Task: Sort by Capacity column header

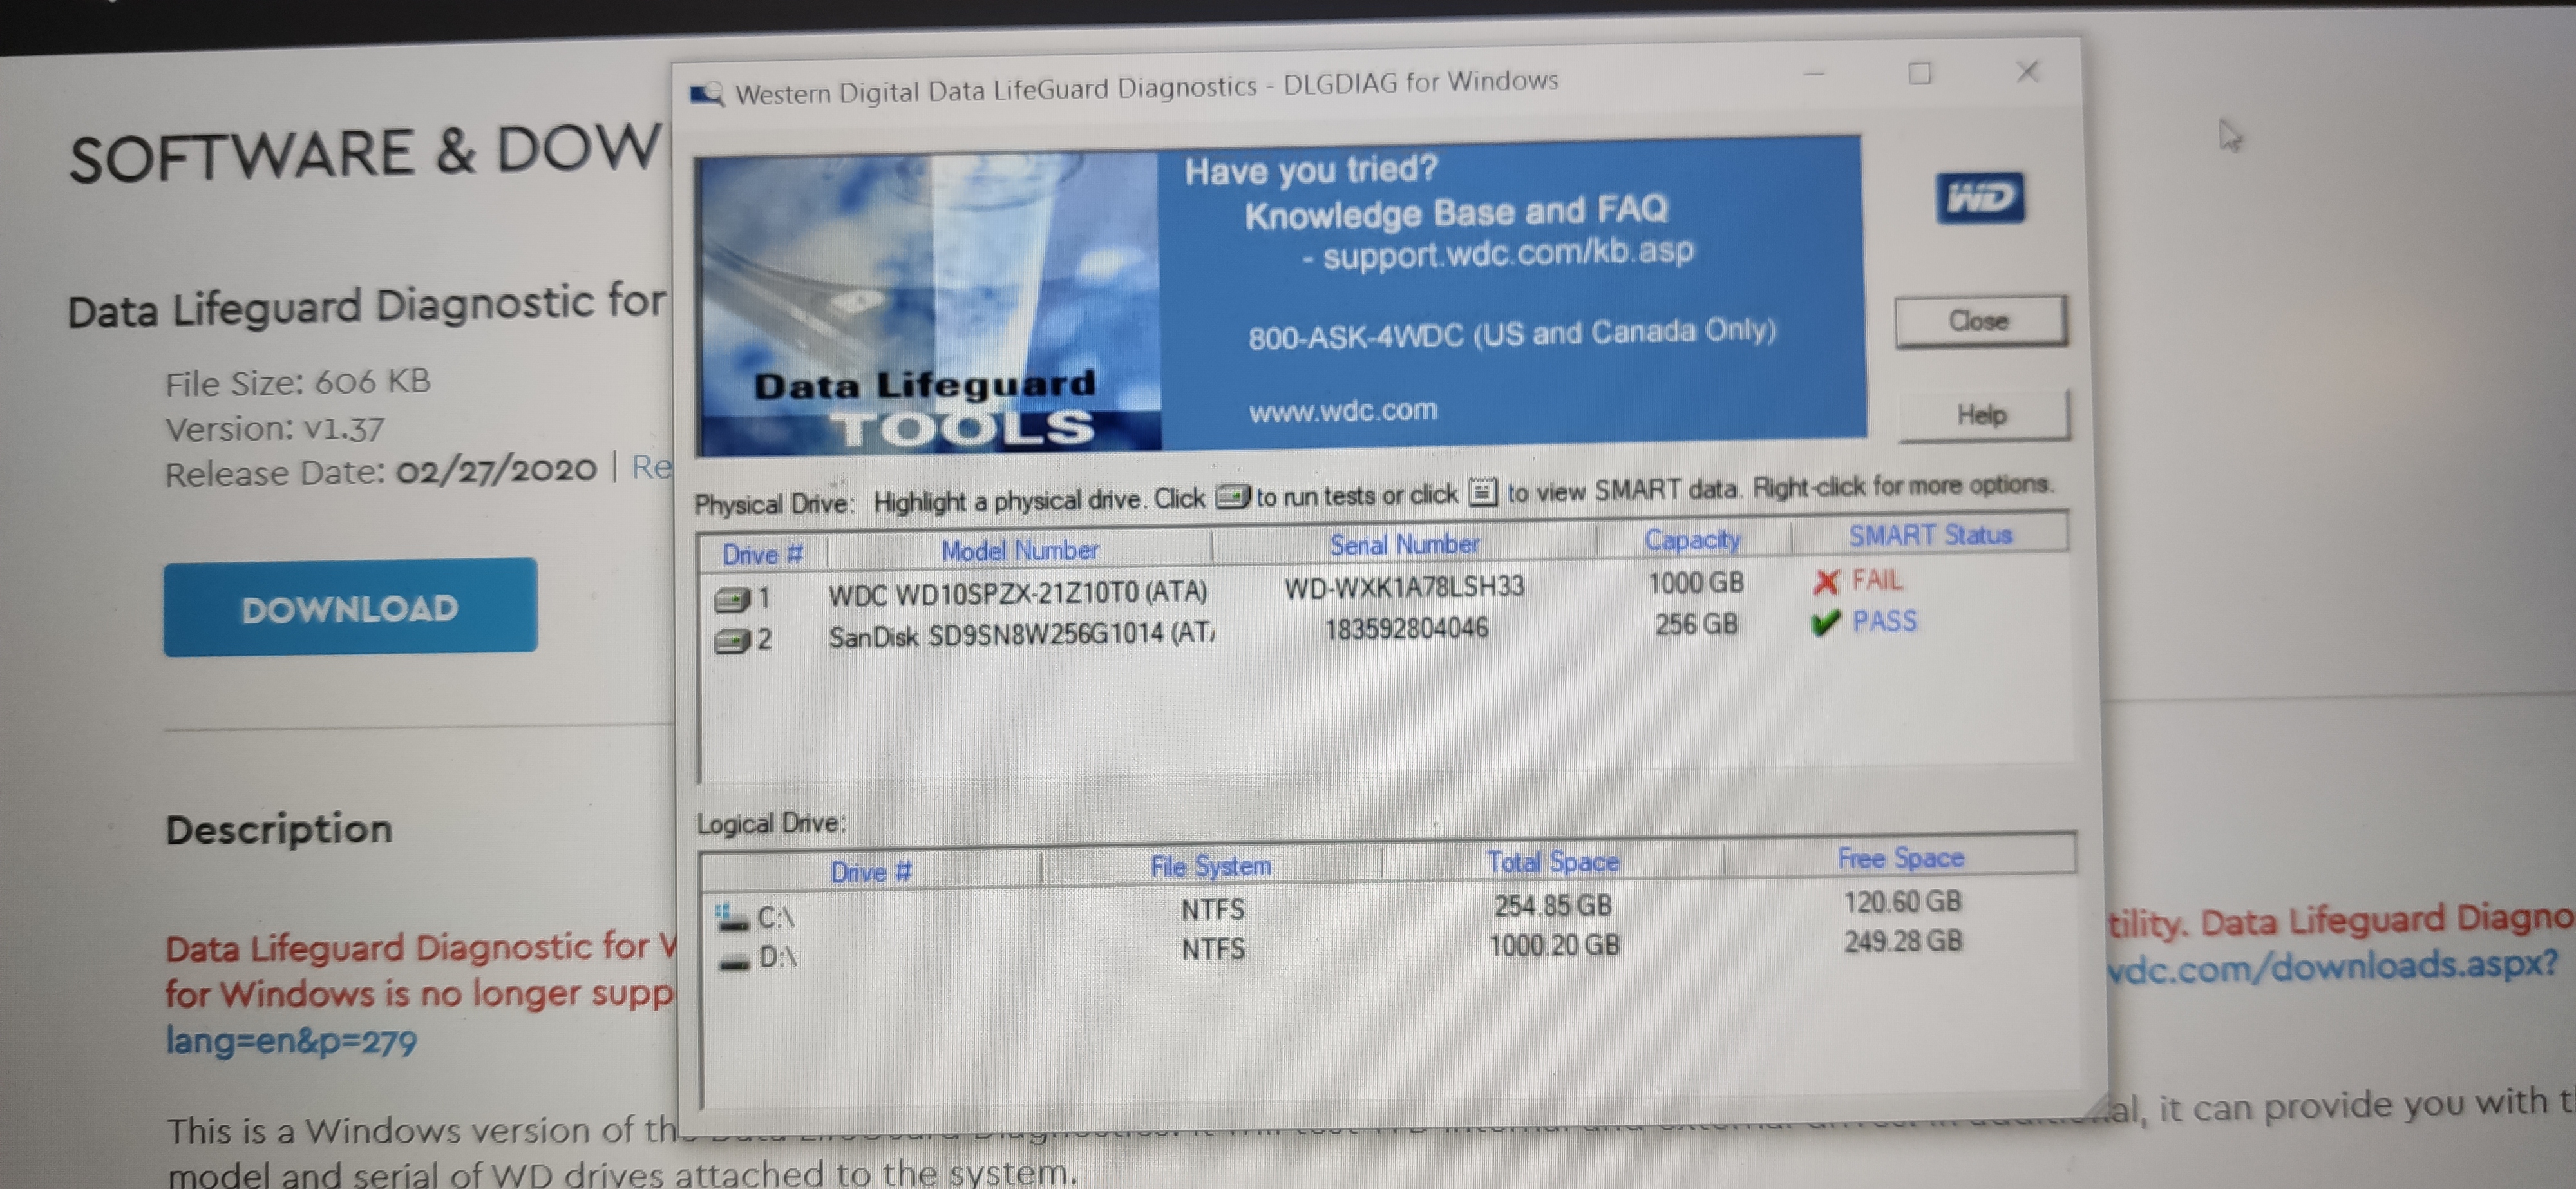Action: (x=1692, y=540)
